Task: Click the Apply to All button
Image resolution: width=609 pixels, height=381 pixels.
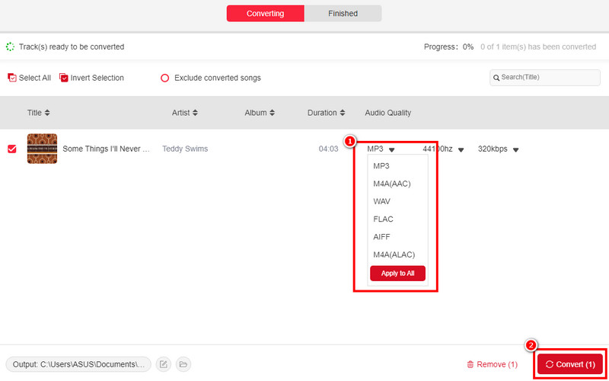Action: pyautogui.click(x=397, y=274)
